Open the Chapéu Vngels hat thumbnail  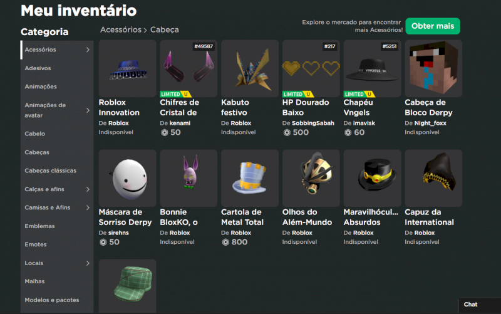pyautogui.click(x=372, y=68)
